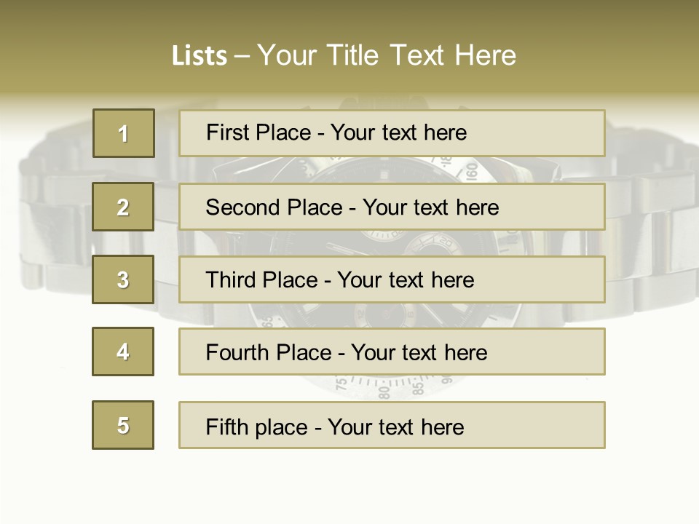Select the Second Place text box

coord(392,207)
